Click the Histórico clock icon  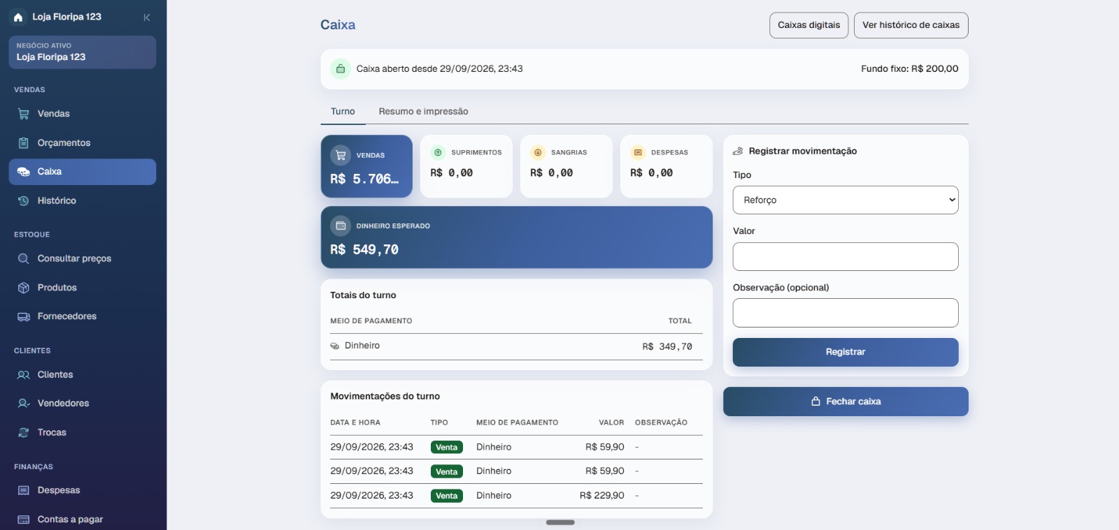pos(24,201)
